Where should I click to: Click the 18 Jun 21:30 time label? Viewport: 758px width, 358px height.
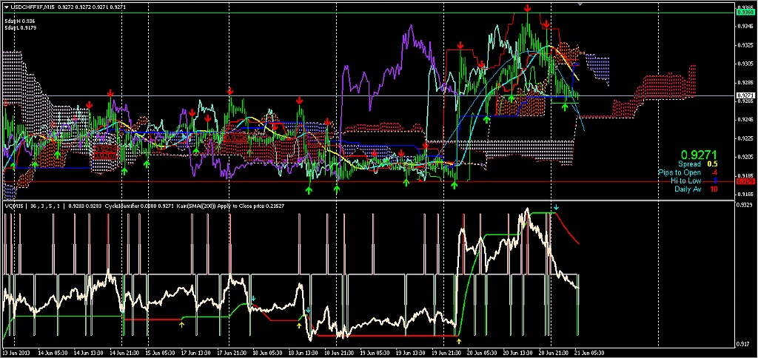[339, 353]
